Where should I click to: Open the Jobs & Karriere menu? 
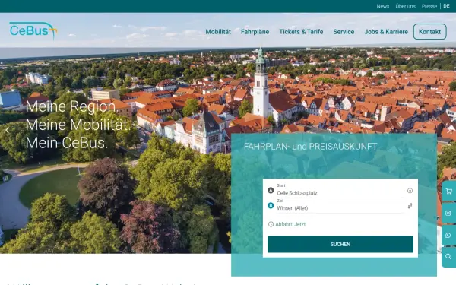[x=386, y=32]
